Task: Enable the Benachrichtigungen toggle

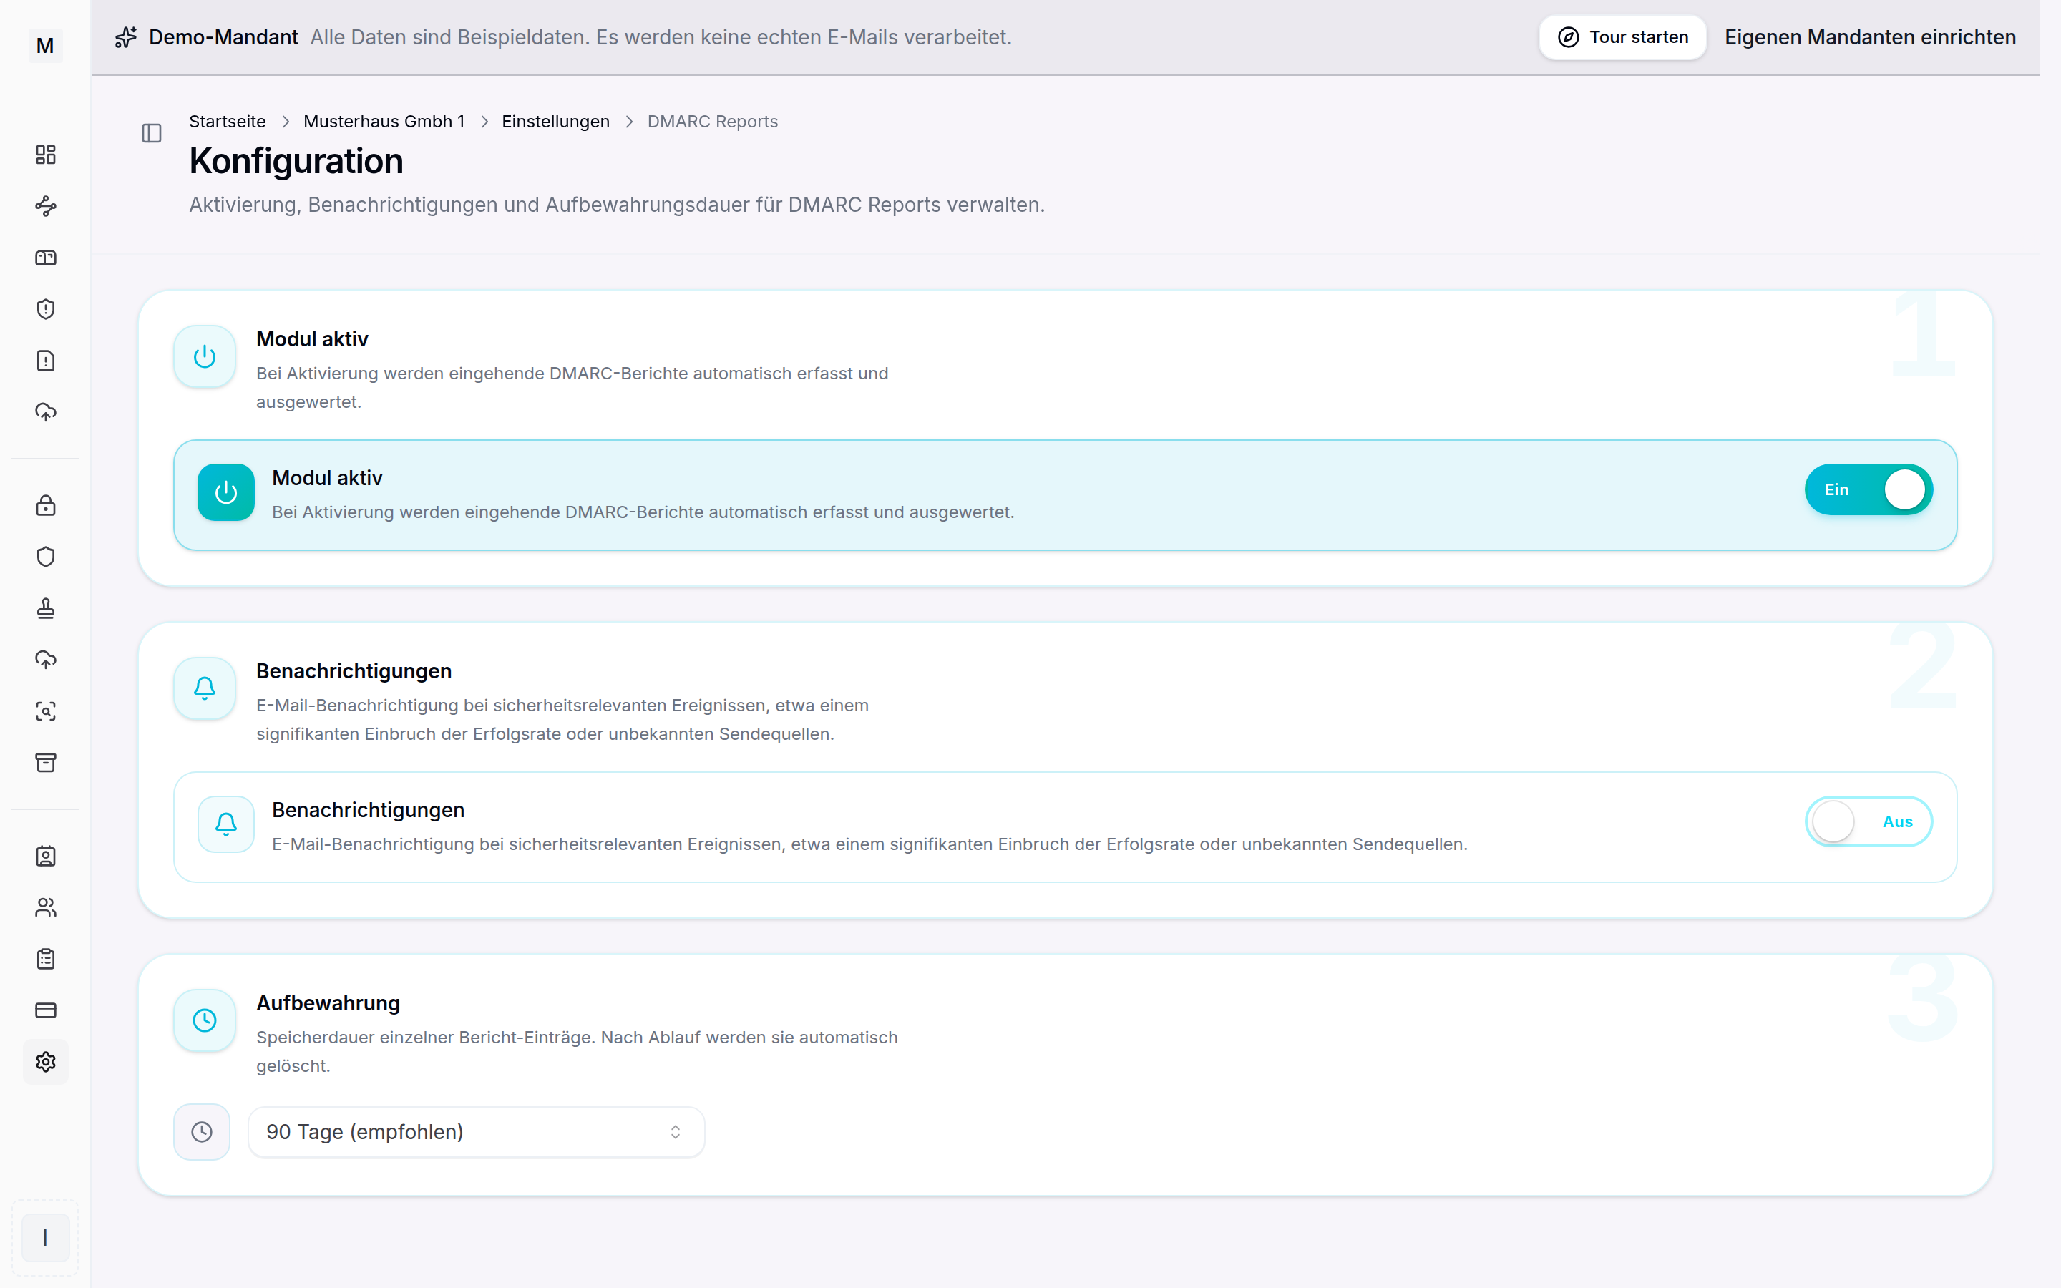Action: (x=1868, y=821)
